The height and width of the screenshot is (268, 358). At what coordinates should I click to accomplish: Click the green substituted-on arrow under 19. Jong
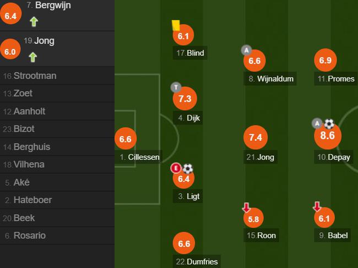[33, 57]
